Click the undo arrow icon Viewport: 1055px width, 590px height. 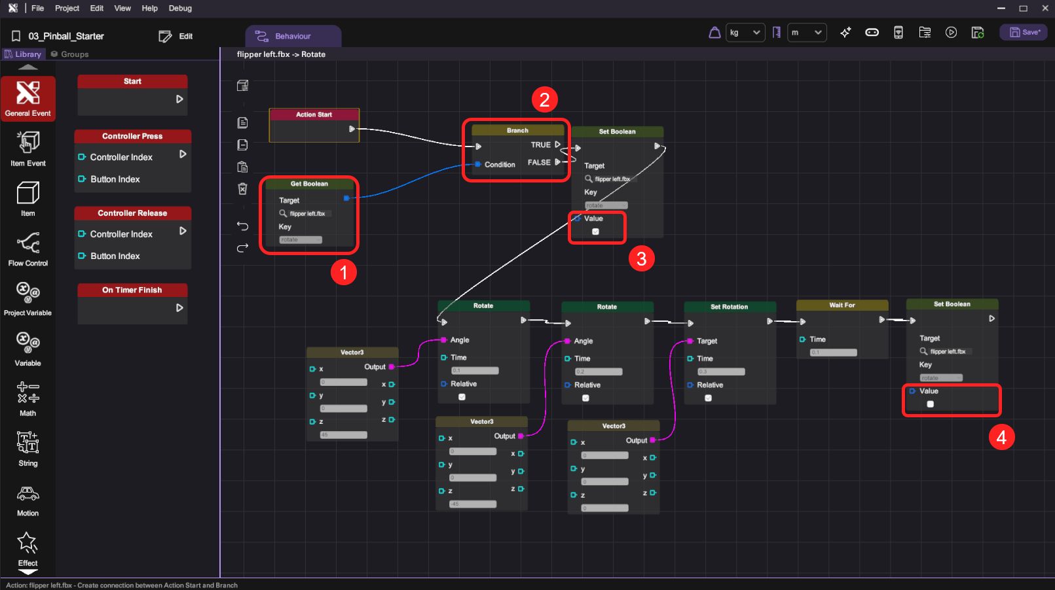242,226
